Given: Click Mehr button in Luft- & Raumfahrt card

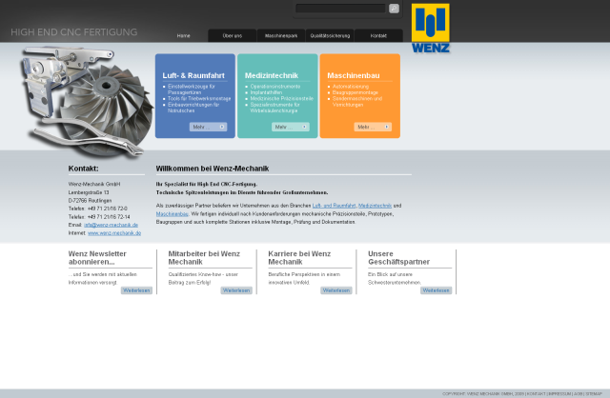Looking at the screenshot, I should pyautogui.click(x=208, y=127).
